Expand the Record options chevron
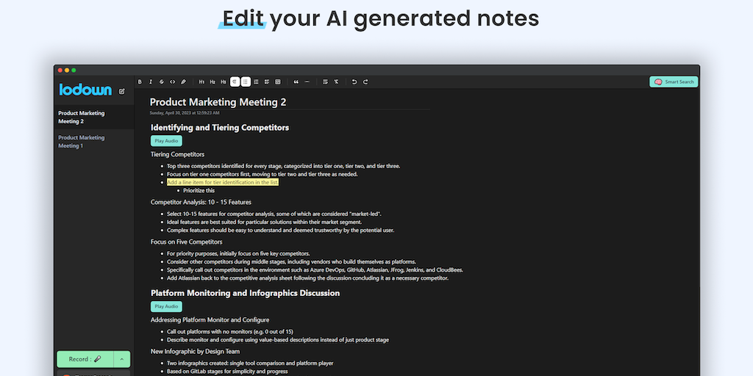The width and height of the screenshot is (753, 376). 122,358
